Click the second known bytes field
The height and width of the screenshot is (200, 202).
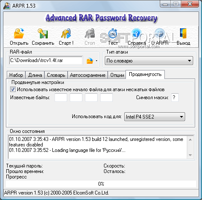pos(76,97)
